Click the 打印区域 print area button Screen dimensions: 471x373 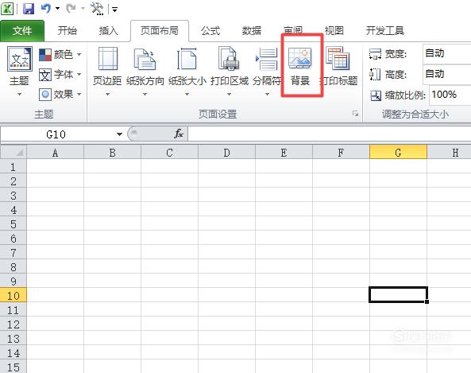[x=230, y=72]
